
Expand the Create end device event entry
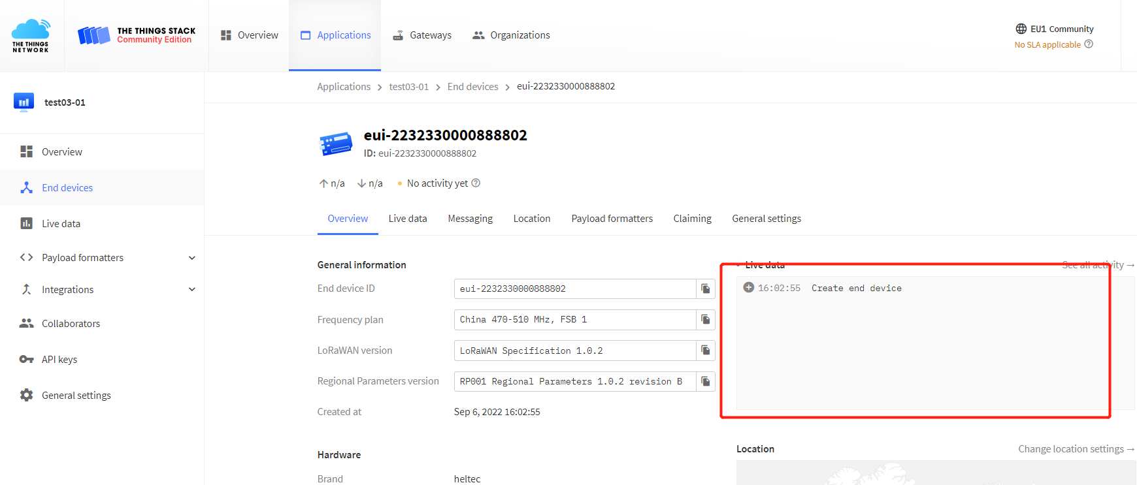[x=749, y=288]
